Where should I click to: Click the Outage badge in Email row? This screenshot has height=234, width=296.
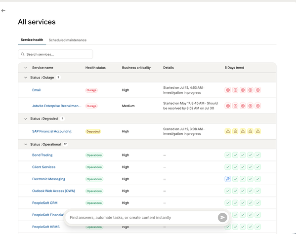[91, 90]
